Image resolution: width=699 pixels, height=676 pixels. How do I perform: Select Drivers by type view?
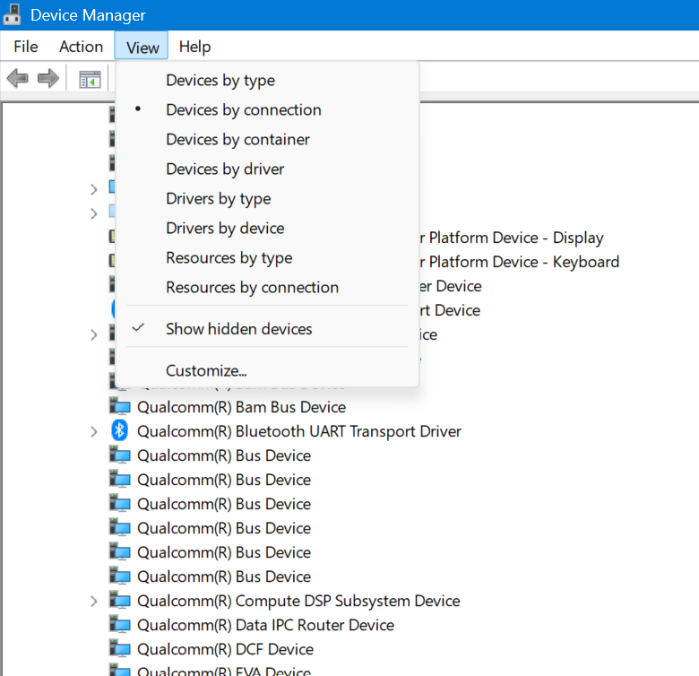click(267, 198)
